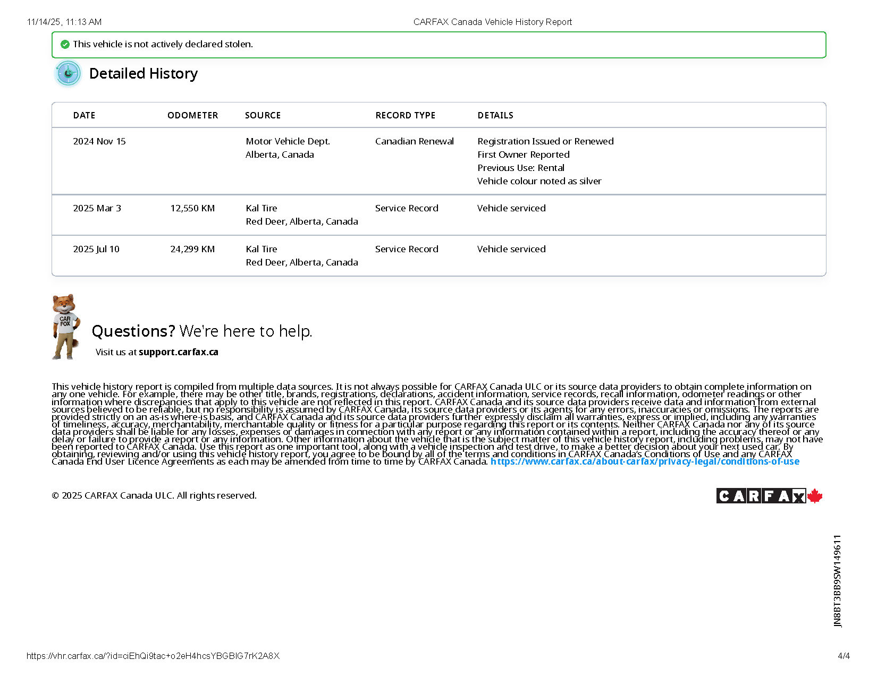Click the Detailed History heading
The image size is (877, 677).
click(143, 73)
